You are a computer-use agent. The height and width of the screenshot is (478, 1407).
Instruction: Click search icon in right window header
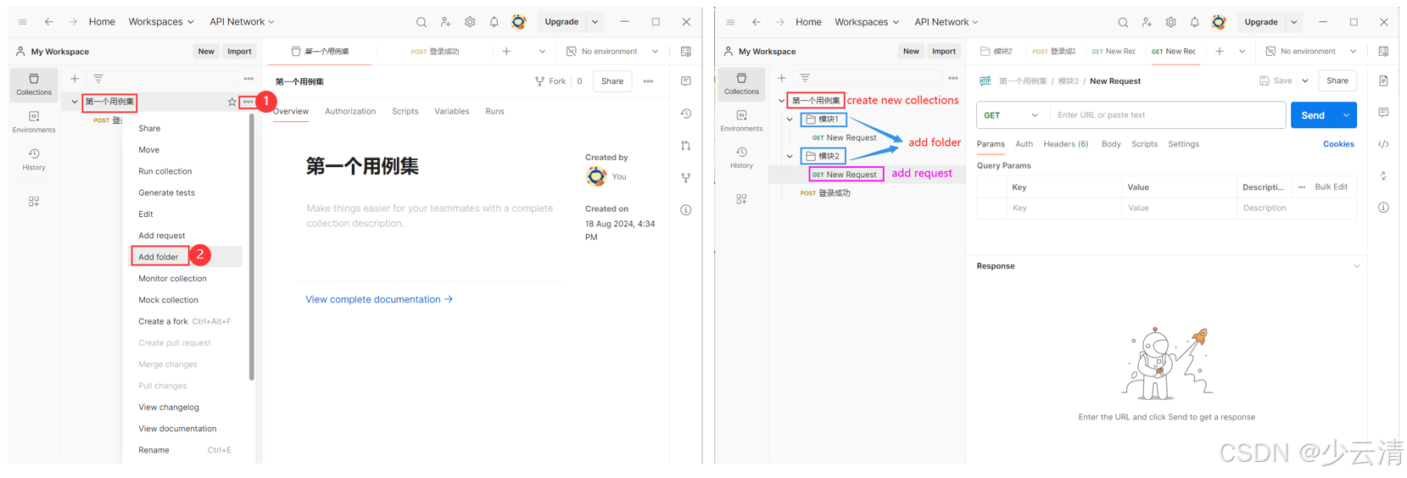coord(1123,22)
